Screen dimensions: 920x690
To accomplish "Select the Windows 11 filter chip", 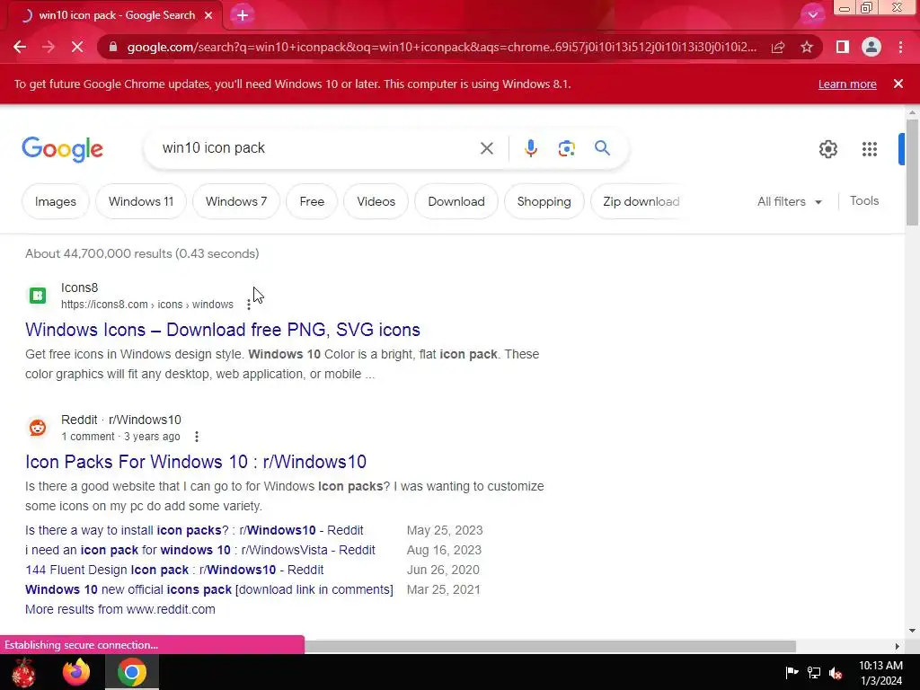I will tap(141, 201).
